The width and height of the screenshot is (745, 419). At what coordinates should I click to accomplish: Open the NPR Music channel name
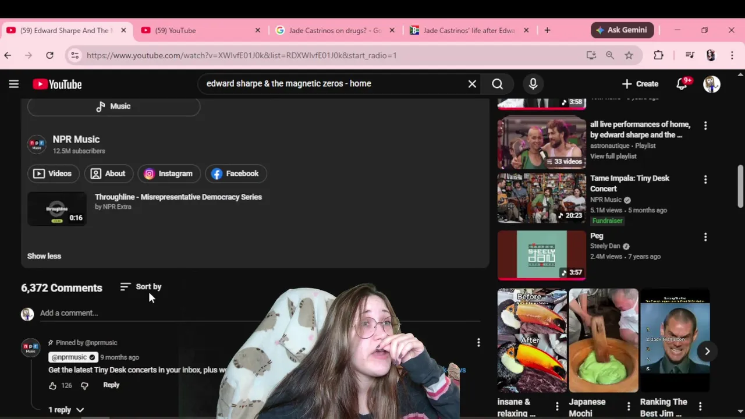tap(76, 139)
